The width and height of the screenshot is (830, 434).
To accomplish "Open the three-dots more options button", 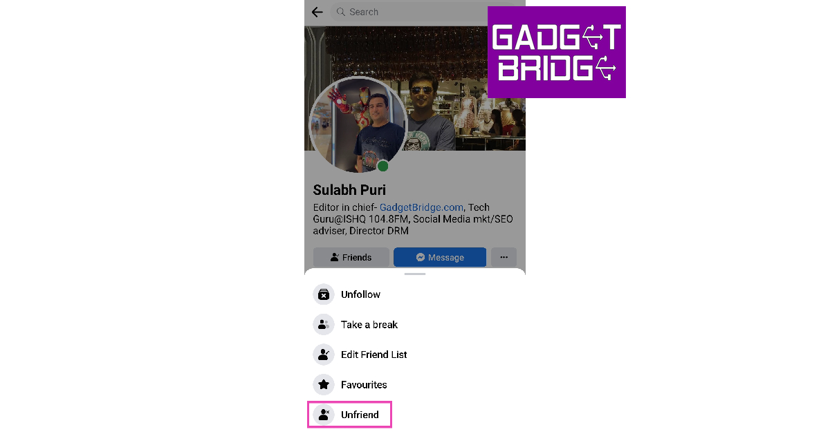I will tap(504, 257).
